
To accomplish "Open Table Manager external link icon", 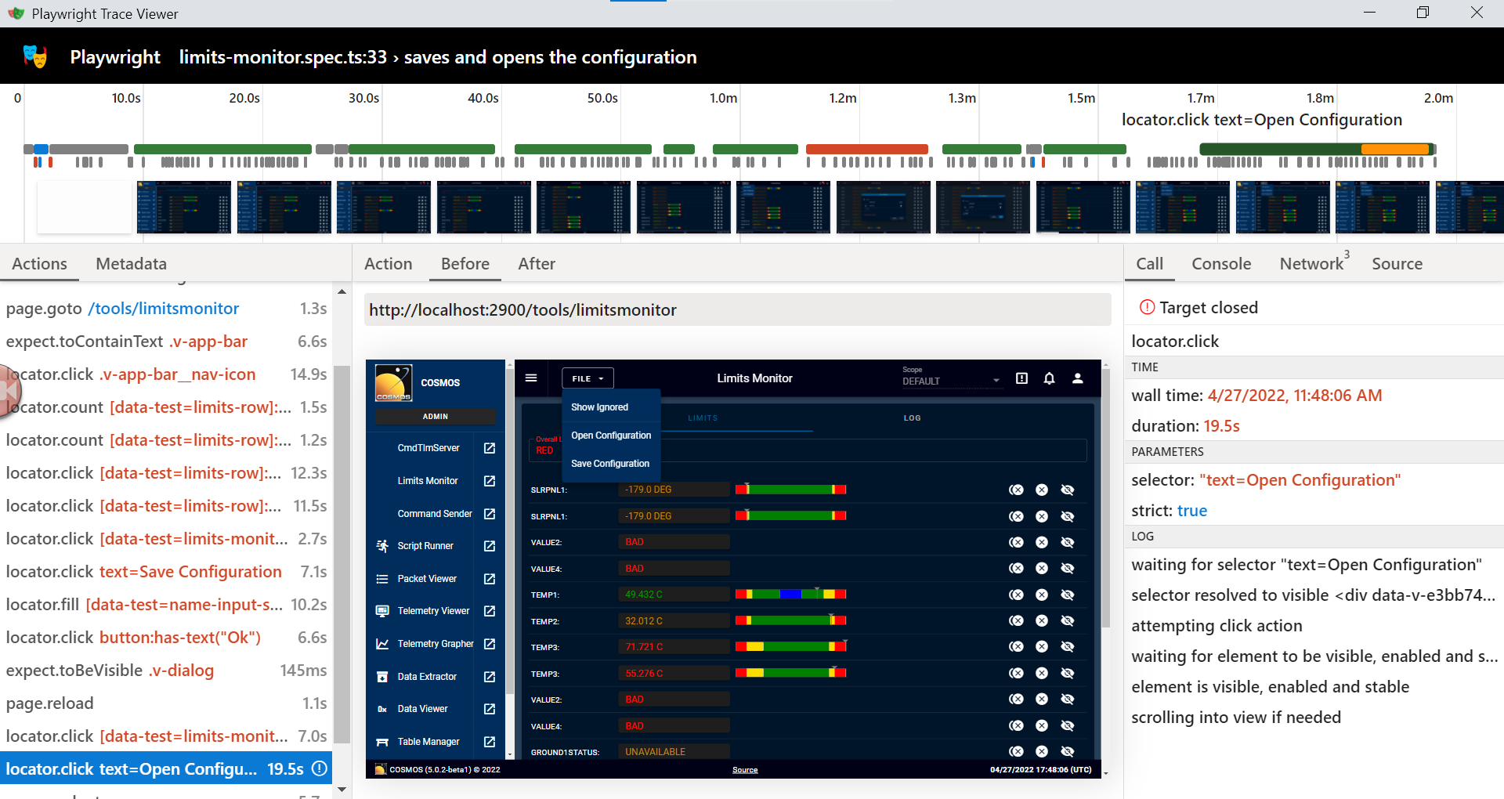I will point(490,742).
